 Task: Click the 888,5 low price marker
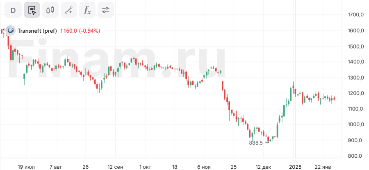click(x=256, y=143)
